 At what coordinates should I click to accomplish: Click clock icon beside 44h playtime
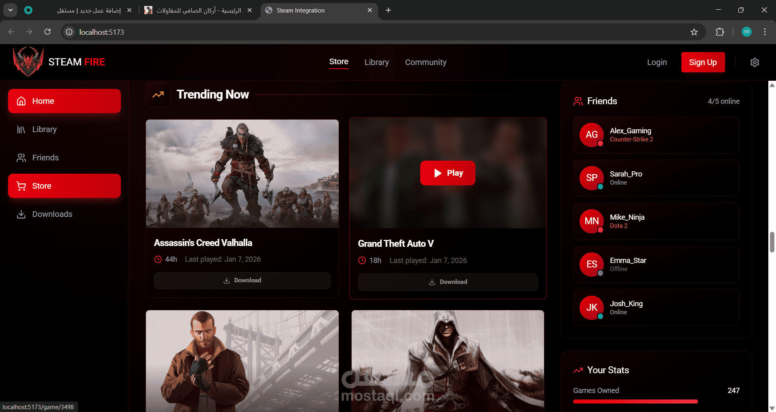point(158,259)
